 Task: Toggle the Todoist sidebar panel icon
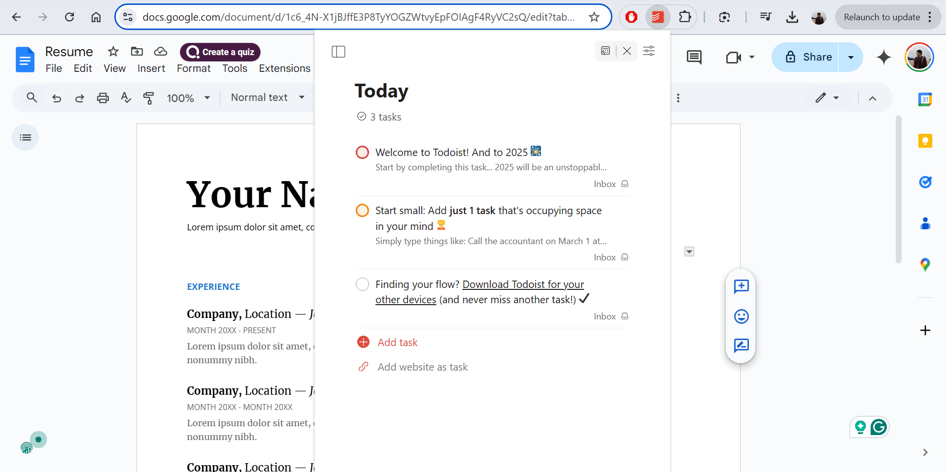tap(338, 52)
